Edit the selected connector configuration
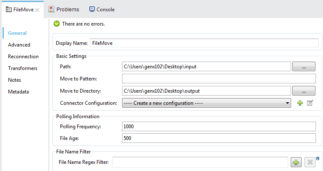This screenshot has height=171, width=323. [310, 103]
